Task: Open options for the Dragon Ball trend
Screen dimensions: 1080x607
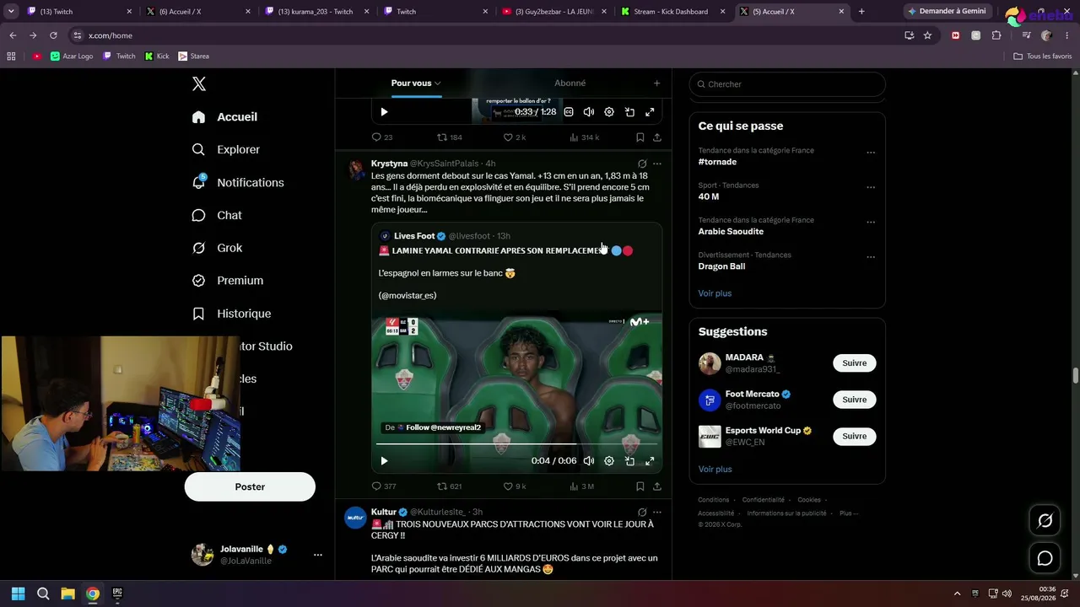Action: pyautogui.click(x=871, y=257)
